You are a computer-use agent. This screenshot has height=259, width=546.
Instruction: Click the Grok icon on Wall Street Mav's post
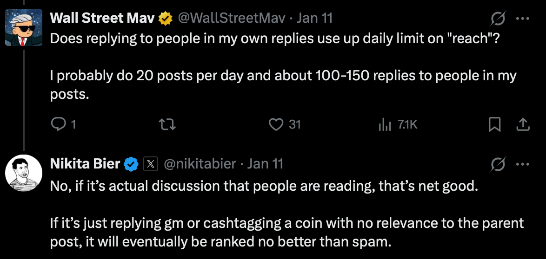tap(499, 19)
